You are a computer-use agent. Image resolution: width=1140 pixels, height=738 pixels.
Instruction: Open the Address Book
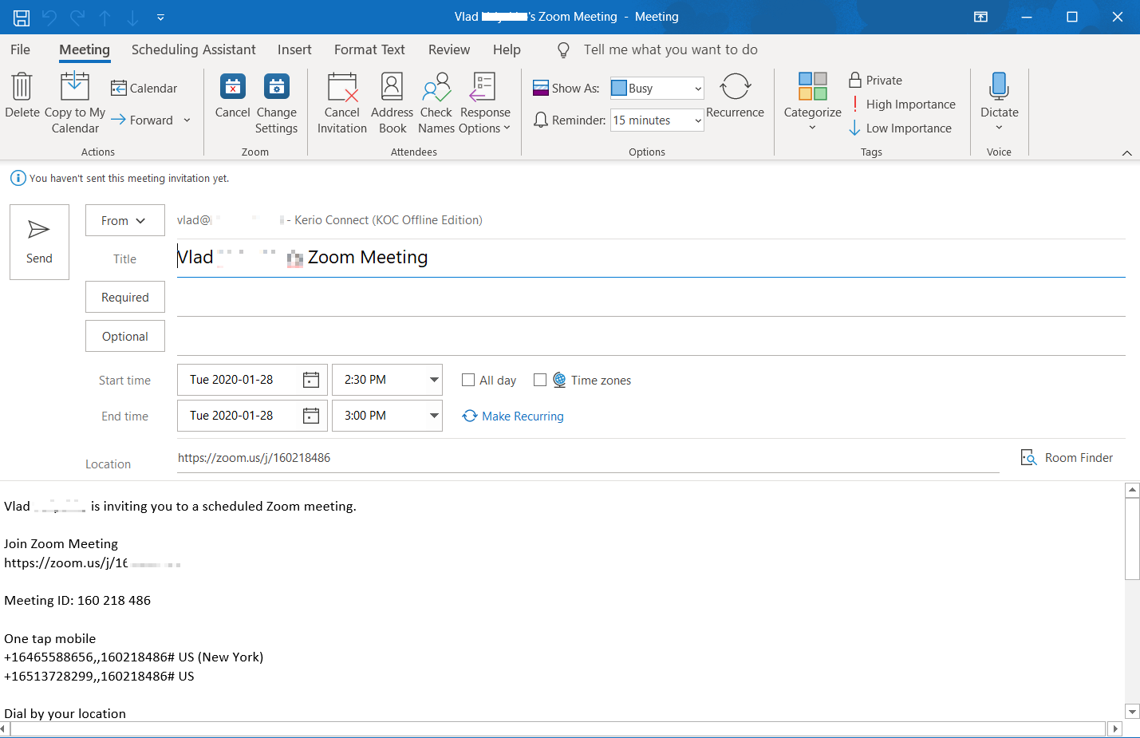point(392,104)
